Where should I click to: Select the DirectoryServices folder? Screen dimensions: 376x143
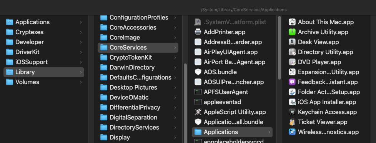coord(138,127)
